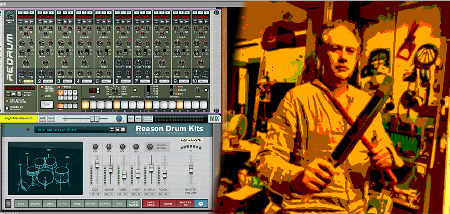
Task: Select pattern 2 in Redrum pattern grid
Action: tap(65, 92)
